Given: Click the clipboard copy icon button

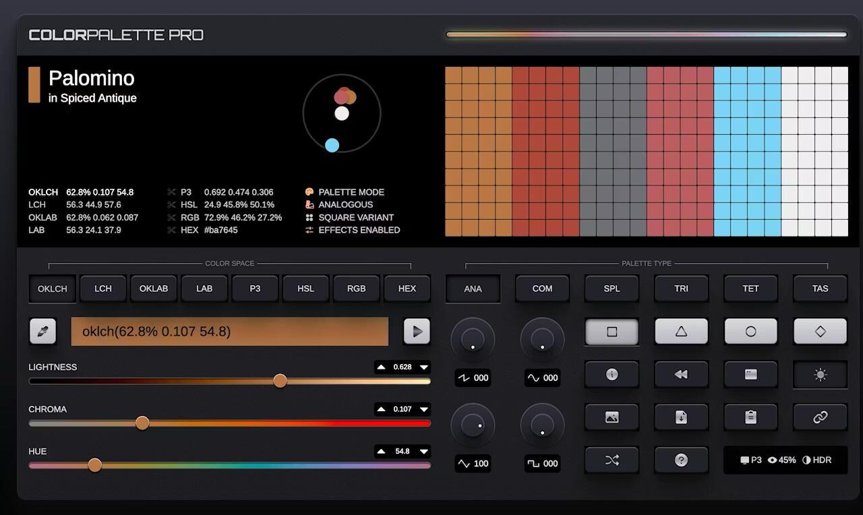Looking at the screenshot, I should coord(750,417).
